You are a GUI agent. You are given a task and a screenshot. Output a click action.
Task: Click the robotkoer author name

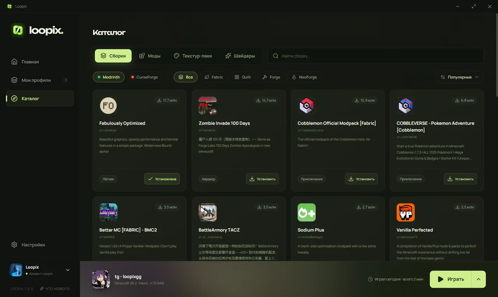(110, 130)
